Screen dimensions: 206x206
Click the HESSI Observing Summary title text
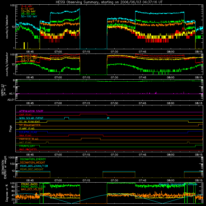coord(109,2)
